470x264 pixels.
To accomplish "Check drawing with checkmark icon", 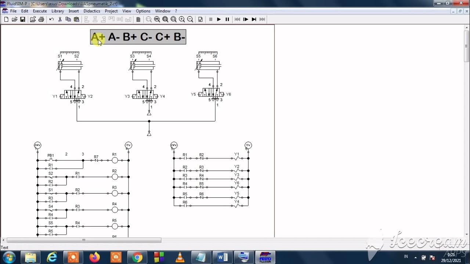I will click(x=200, y=19).
